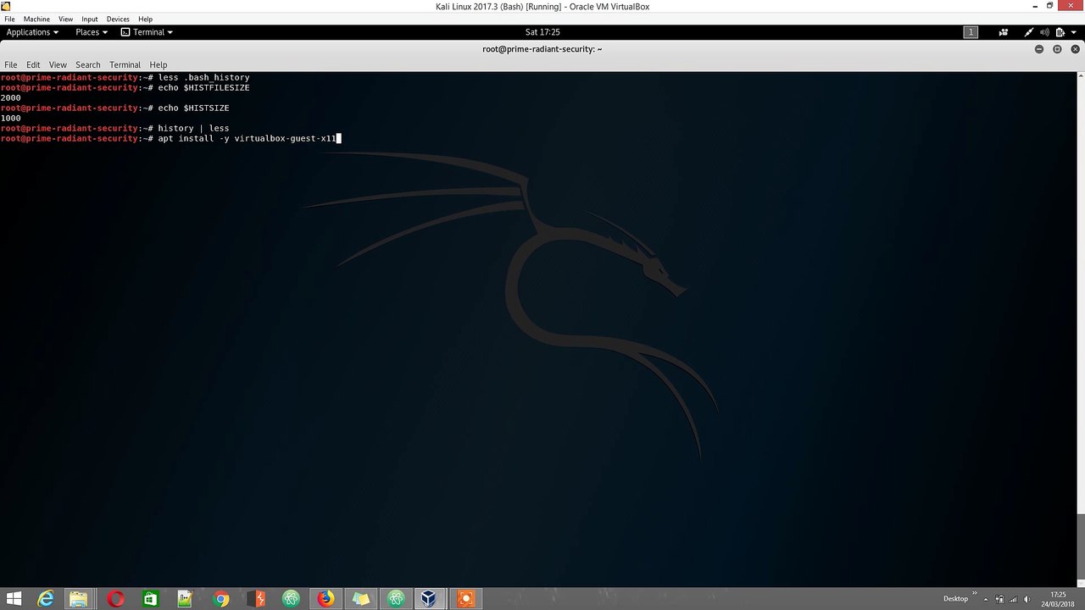Click the Kali screen recording camera icon
1085x610 pixels.
pyautogui.click(x=1004, y=32)
